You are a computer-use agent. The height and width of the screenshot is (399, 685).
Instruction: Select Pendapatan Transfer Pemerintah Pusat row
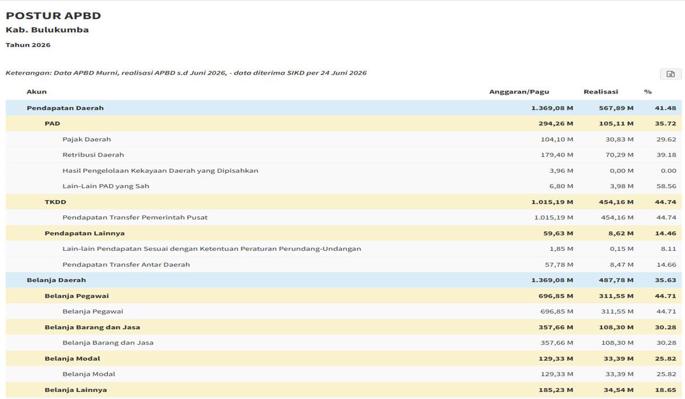pyautogui.click(x=344, y=218)
